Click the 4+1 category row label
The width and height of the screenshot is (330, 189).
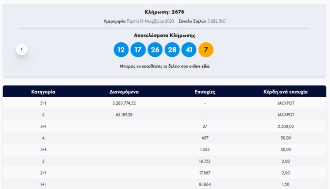click(43, 127)
